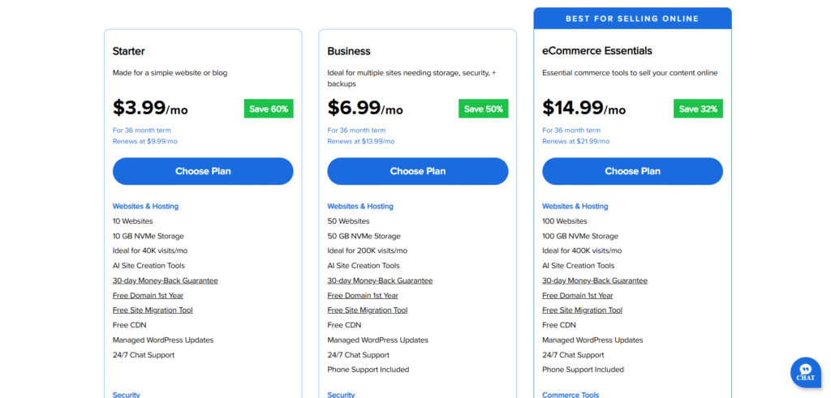This screenshot has width=831, height=398.
Task: Open Business plan's Free Site Migration Tool link
Action: 368,310
